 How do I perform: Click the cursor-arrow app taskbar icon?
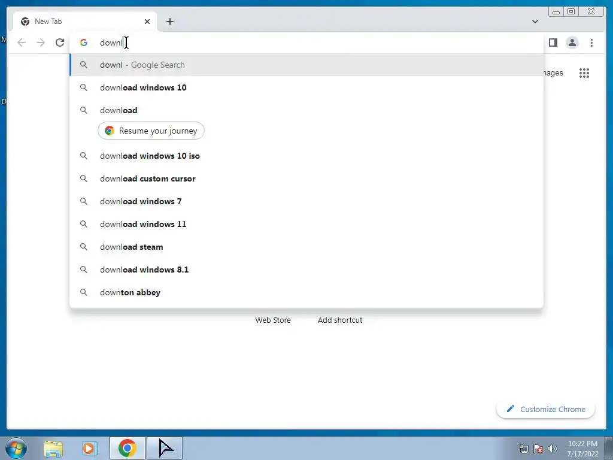(165, 448)
